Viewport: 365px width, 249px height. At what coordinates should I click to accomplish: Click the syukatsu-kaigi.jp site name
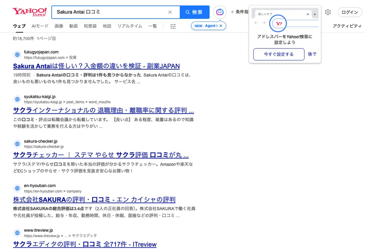coord(40,97)
